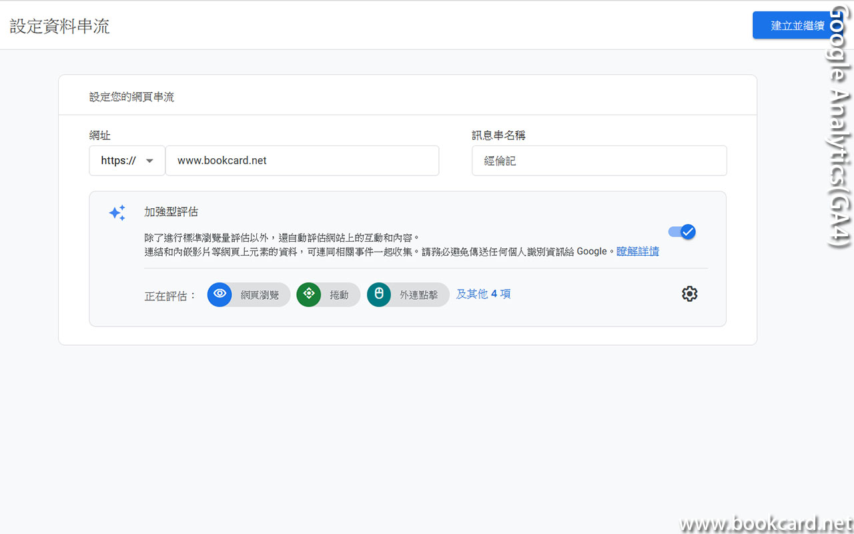Image resolution: width=854 pixels, height=534 pixels.
Task: Select the 外連點擊 outbound click icon
Action: coord(408,294)
